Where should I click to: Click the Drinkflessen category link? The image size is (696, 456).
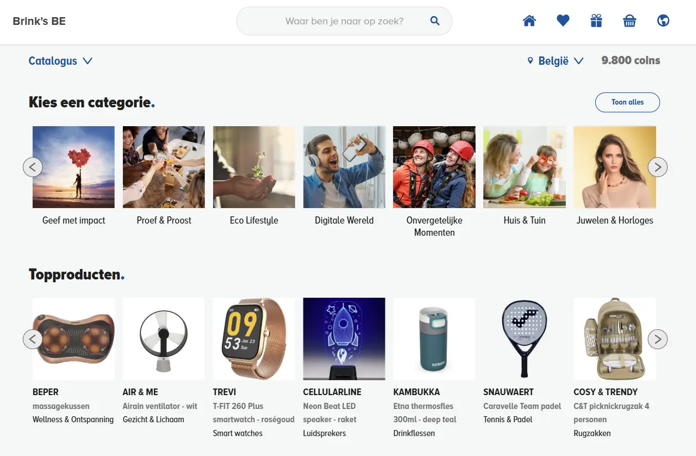414,433
